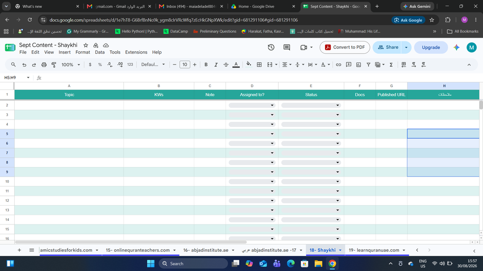This screenshot has height=271, width=483.
Task: Open the zoom level 100% dropdown
Action: 71,64
